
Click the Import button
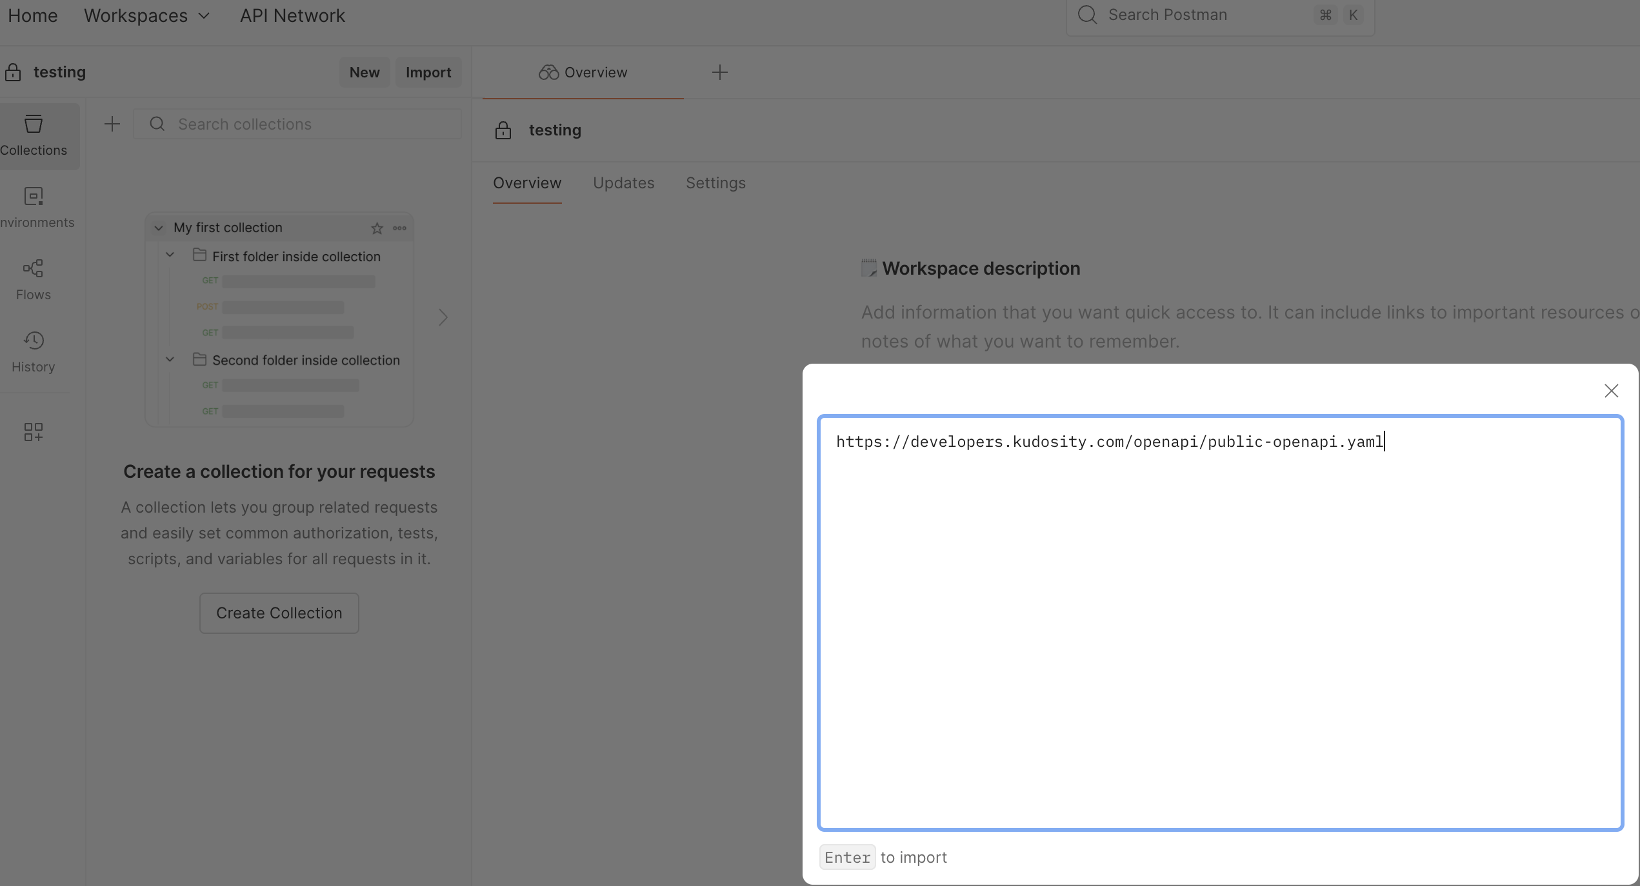point(428,72)
